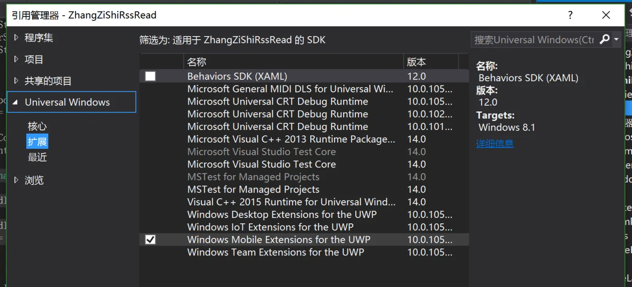
Task: Uncheck Windows Mobile Extensions for the UWP
Action: coord(150,240)
